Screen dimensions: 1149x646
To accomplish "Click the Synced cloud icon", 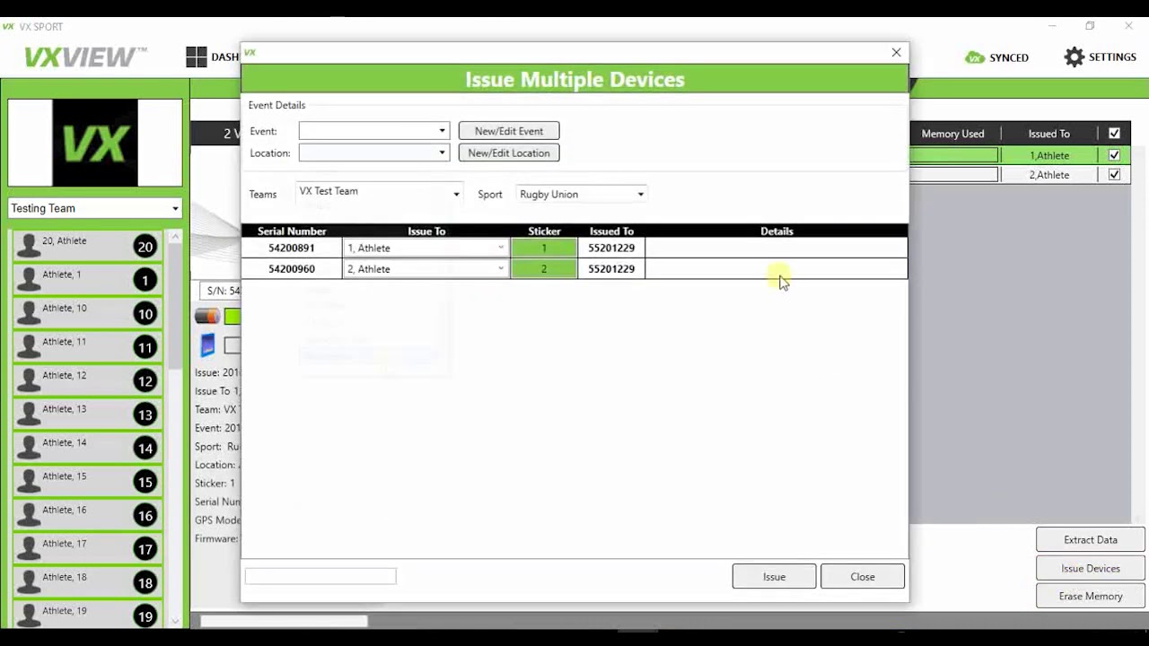I will pyautogui.click(x=975, y=57).
